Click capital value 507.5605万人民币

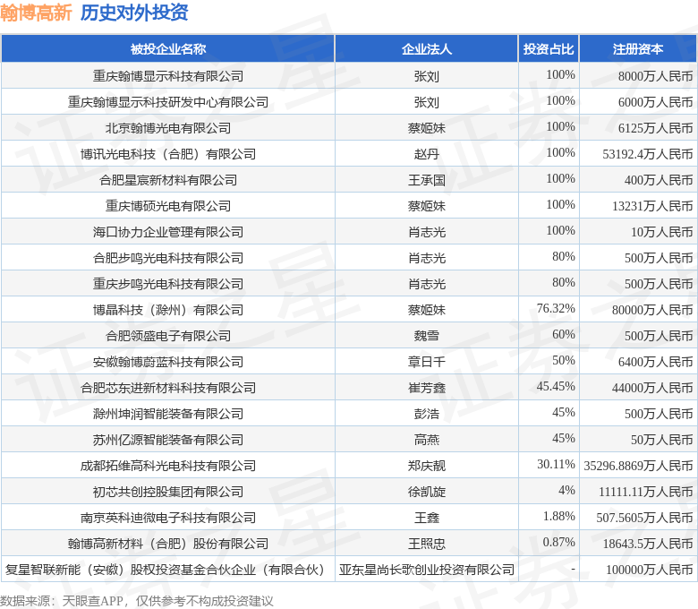tap(644, 518)
